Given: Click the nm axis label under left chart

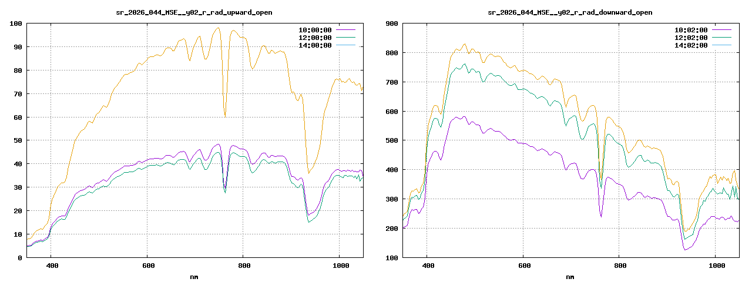Looking at the screenshot, I should (x=194, y=276).
